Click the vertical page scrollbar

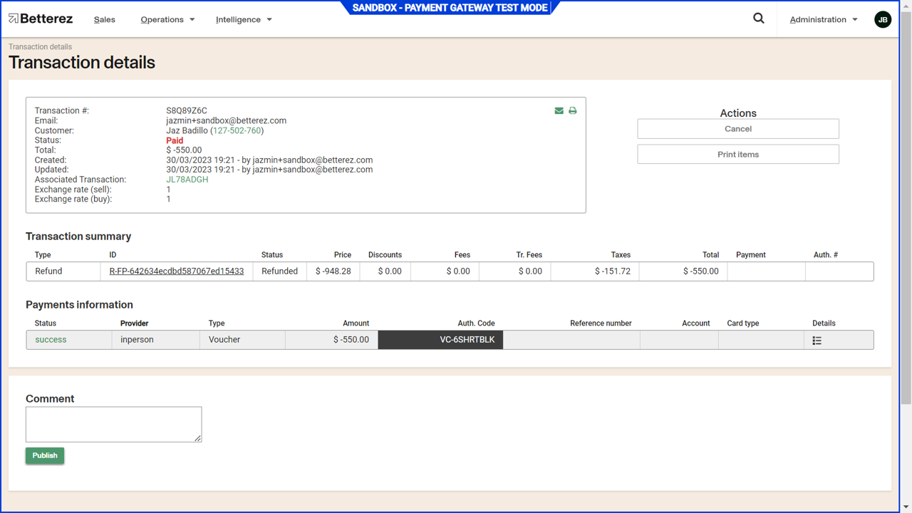906,214
